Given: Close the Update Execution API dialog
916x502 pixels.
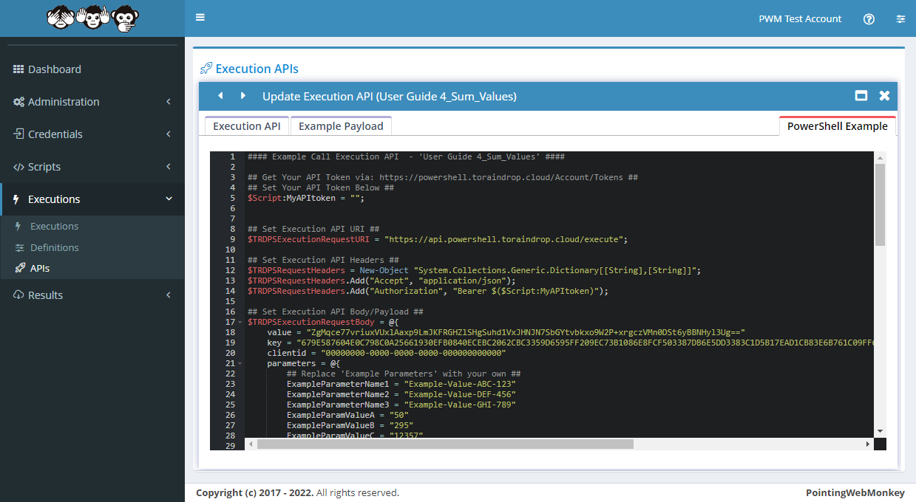Looking at the screenshot, I should [884, 96].
